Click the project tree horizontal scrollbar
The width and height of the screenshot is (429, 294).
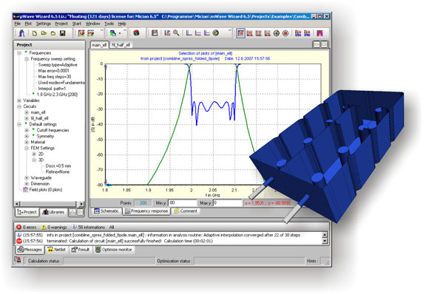50,204
